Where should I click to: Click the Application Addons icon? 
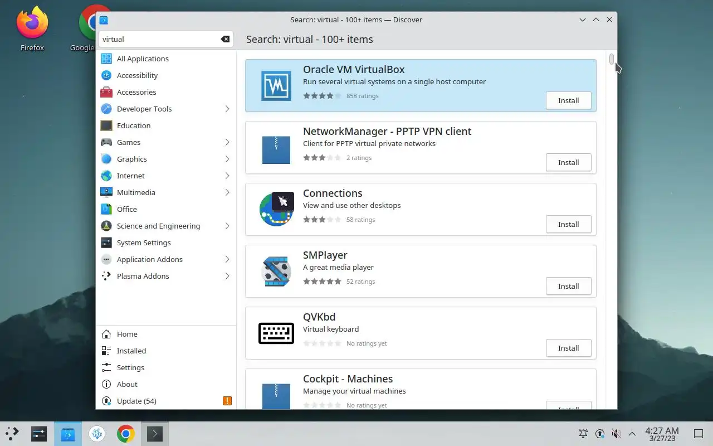(x=106, y=259)
